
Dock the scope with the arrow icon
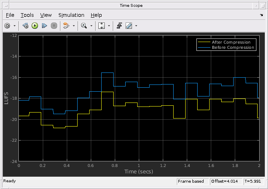tap(261, 15)
